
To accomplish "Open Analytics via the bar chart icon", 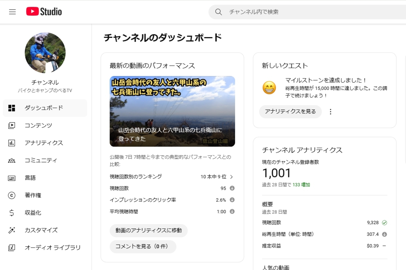I will click(12, 143).
